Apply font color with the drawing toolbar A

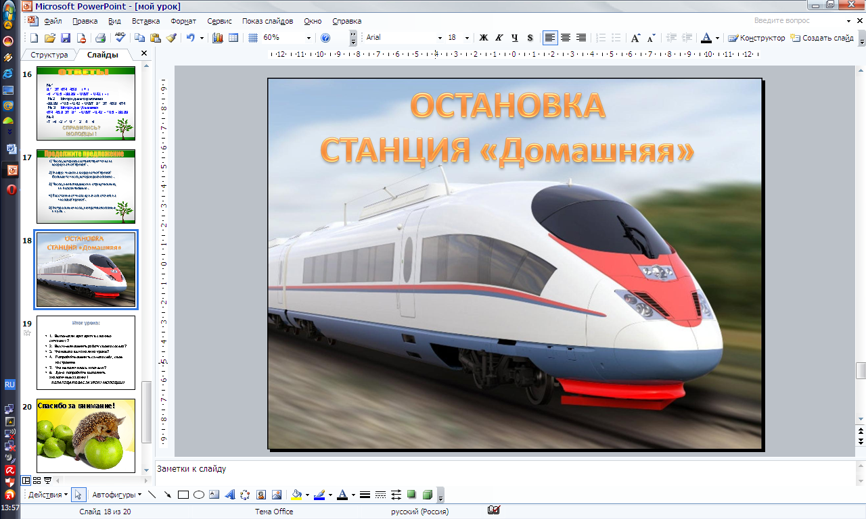(342, 495)
